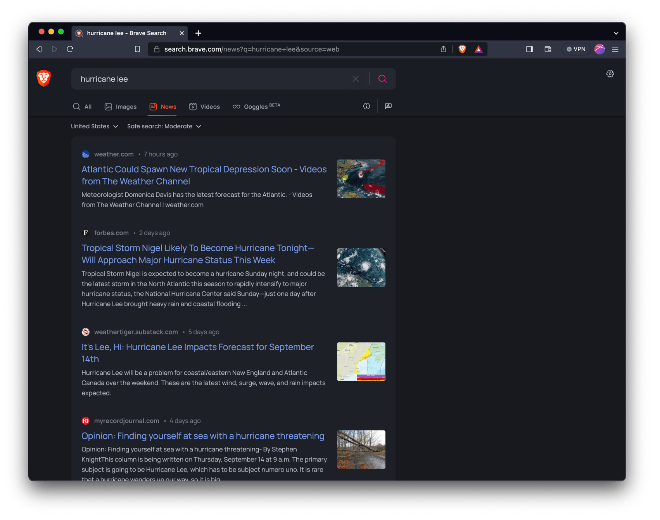
Task: Open the Goggles BETA tab
Action: [x=256, y=106]
